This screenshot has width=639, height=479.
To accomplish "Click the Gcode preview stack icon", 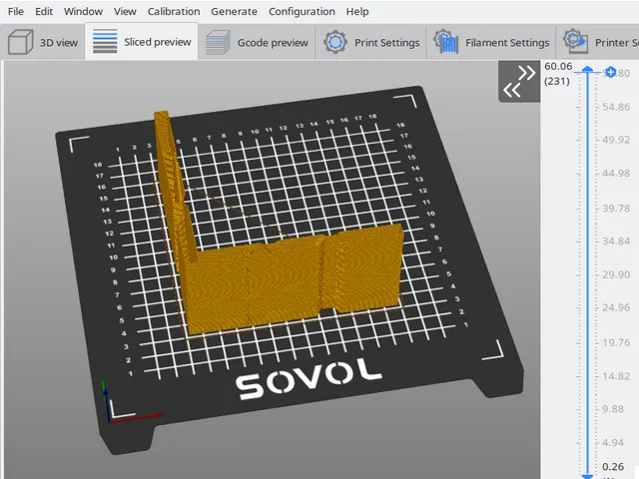I will [218, 42].
